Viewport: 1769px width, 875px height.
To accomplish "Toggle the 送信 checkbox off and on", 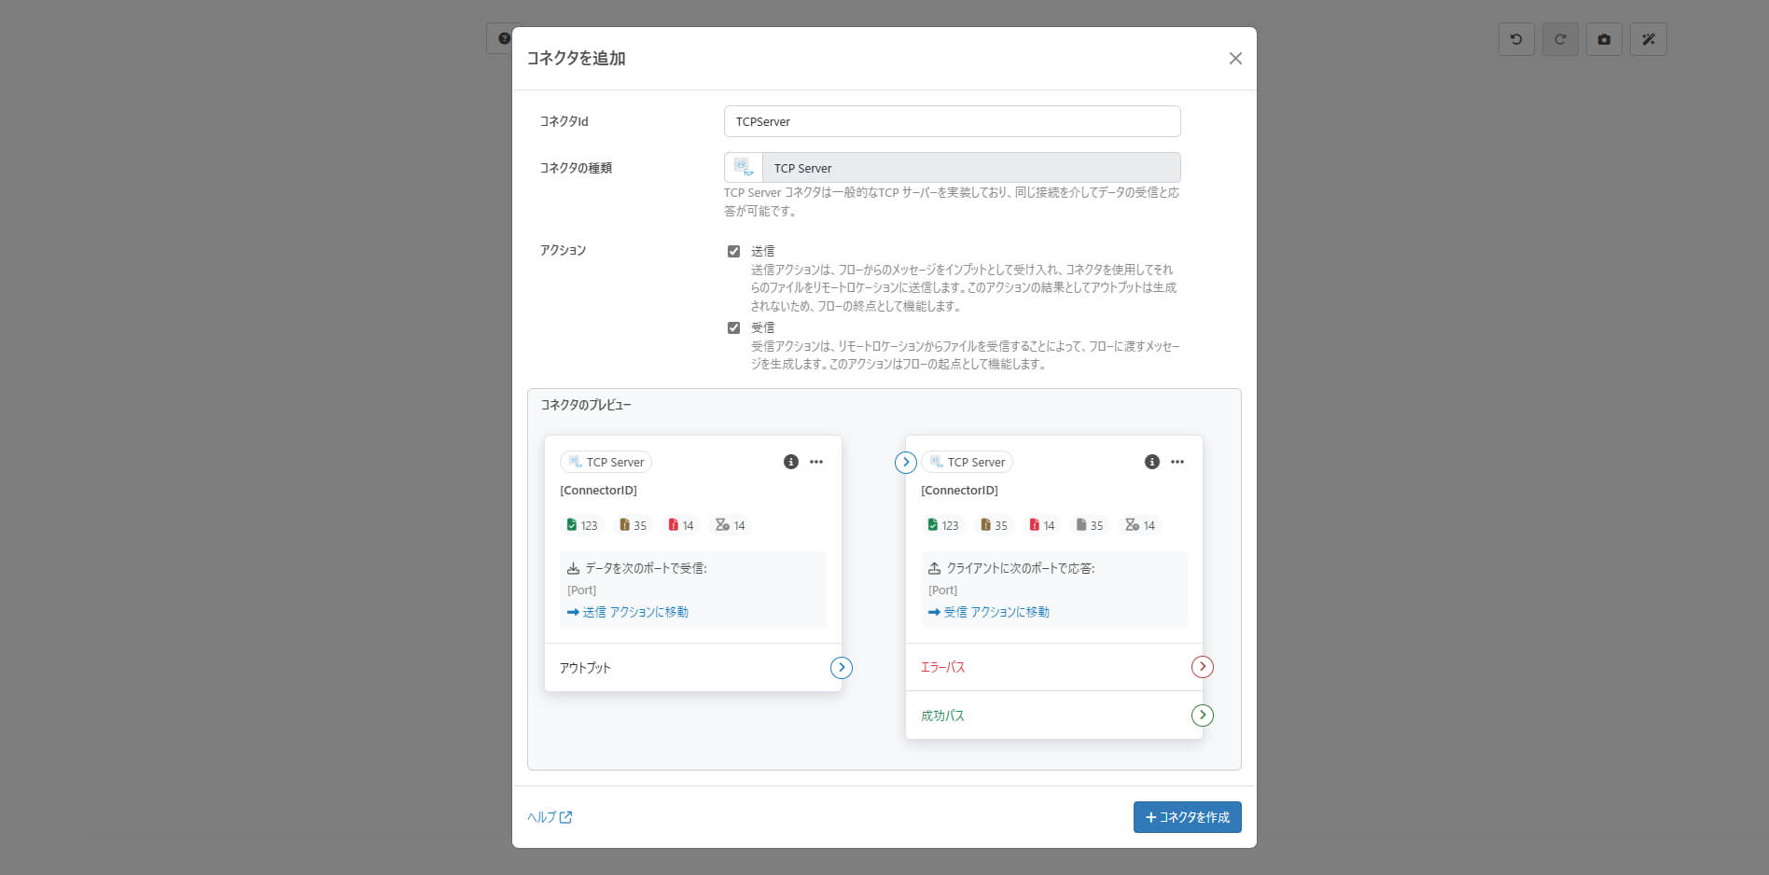I will (x=734, y=250).
